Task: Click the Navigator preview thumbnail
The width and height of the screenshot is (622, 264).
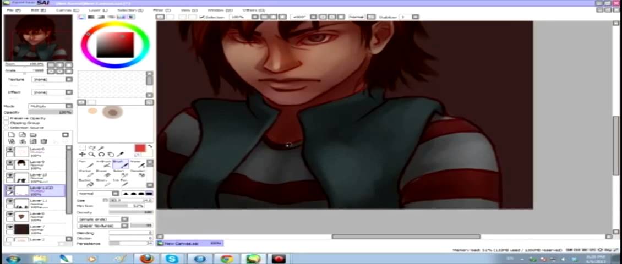Action: point(38,37)
